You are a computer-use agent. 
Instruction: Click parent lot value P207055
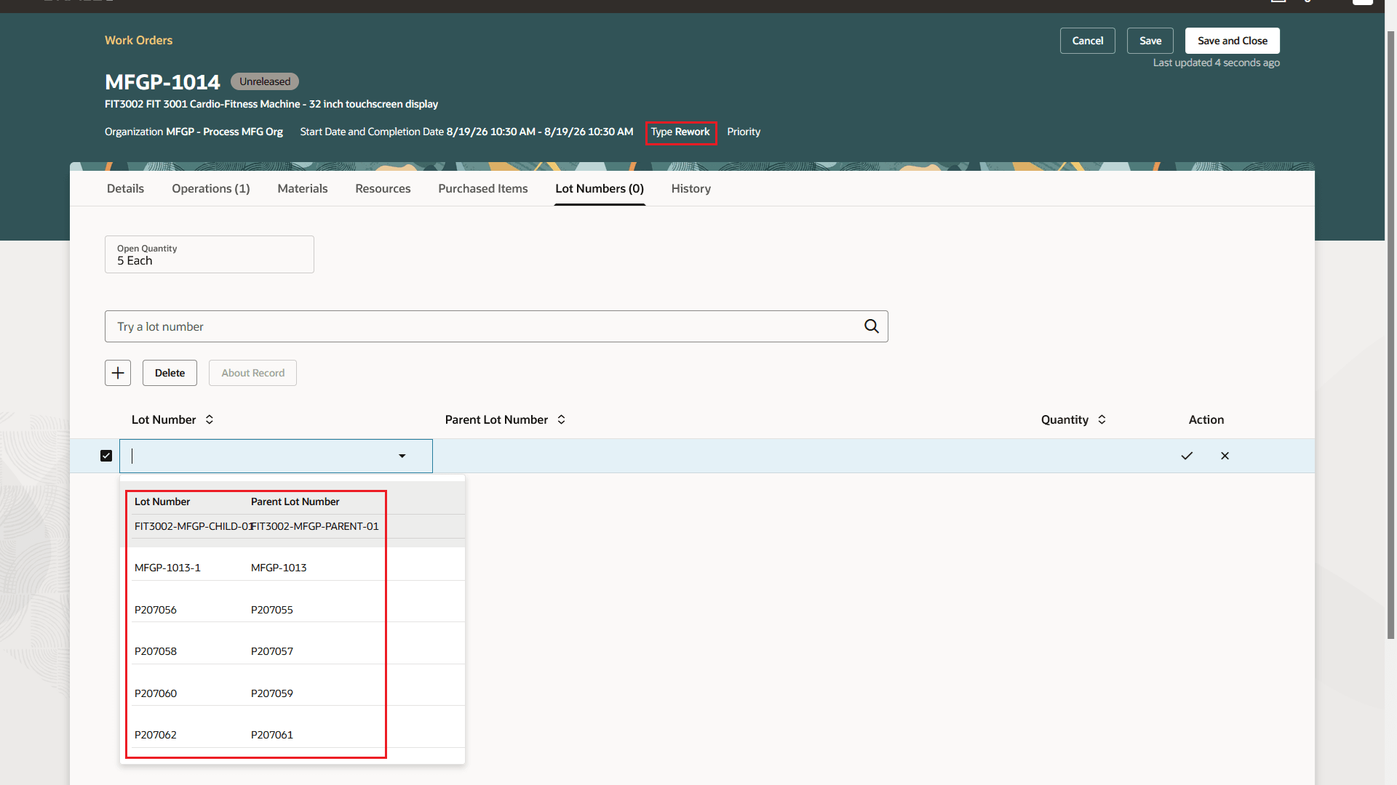point(272,610)
